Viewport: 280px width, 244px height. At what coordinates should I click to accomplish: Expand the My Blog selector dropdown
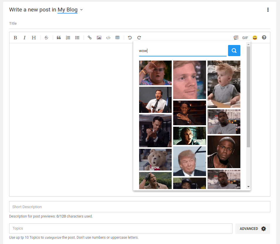[81, 10]
